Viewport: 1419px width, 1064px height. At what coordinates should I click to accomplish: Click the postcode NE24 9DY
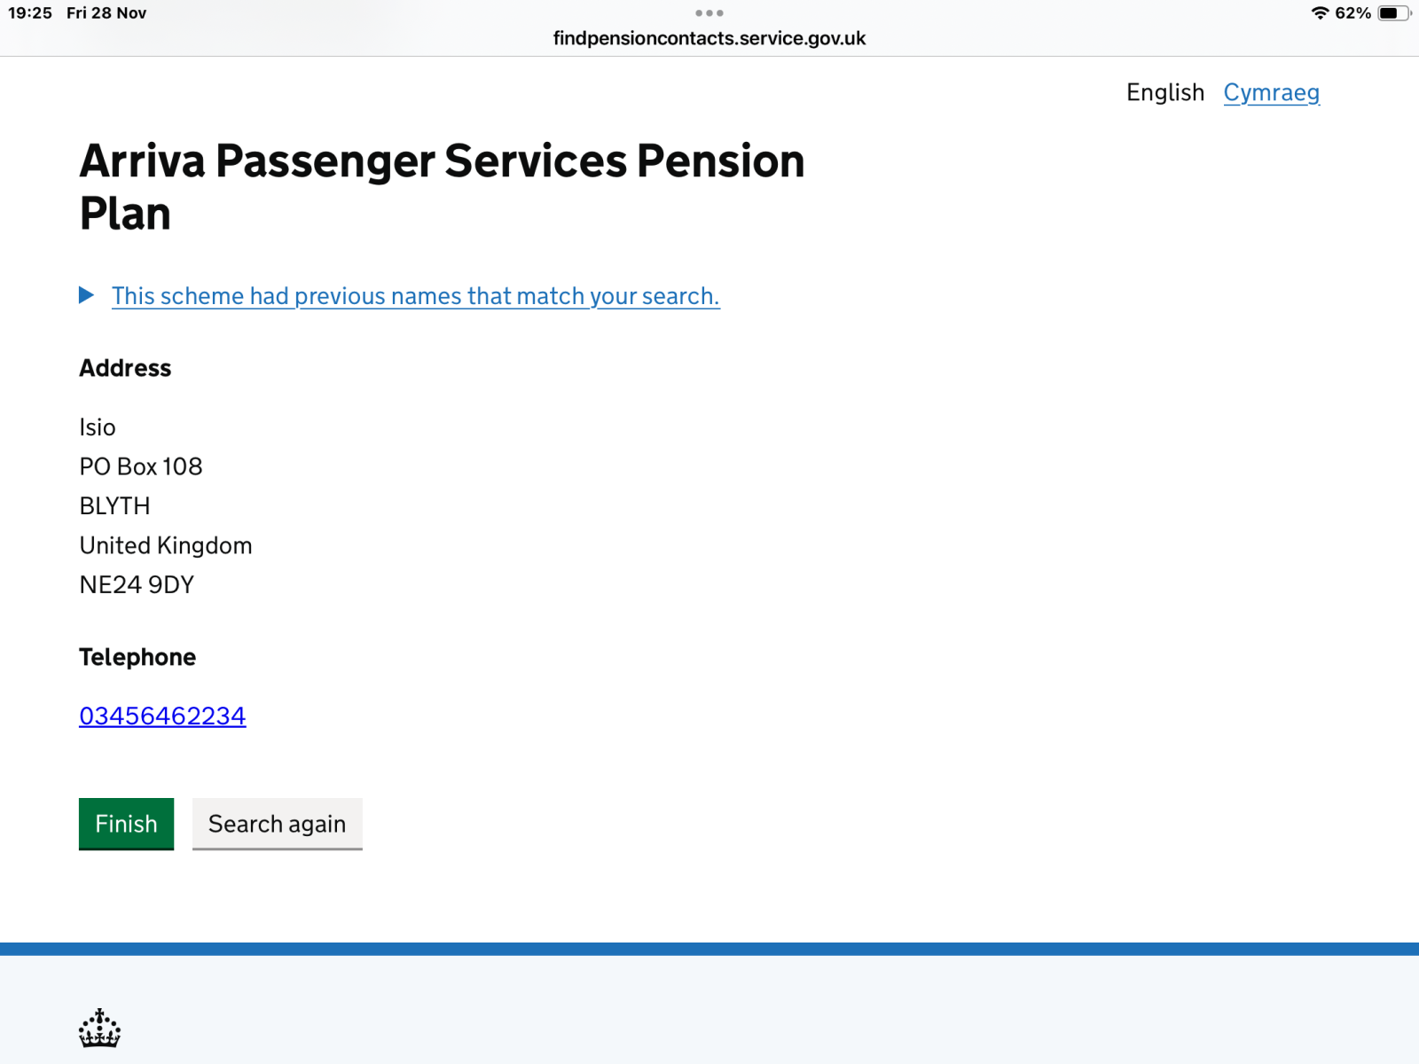(x=137, y=585)
